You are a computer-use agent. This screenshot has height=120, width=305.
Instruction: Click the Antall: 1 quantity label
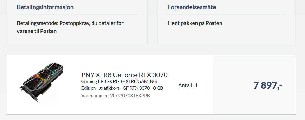pyautogui.click(x=188, y=85)
